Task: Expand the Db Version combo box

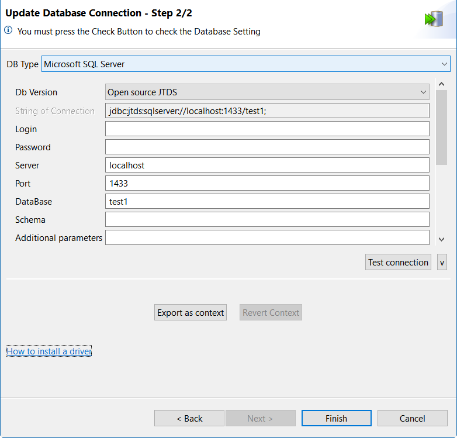Action: click(267, 92)
